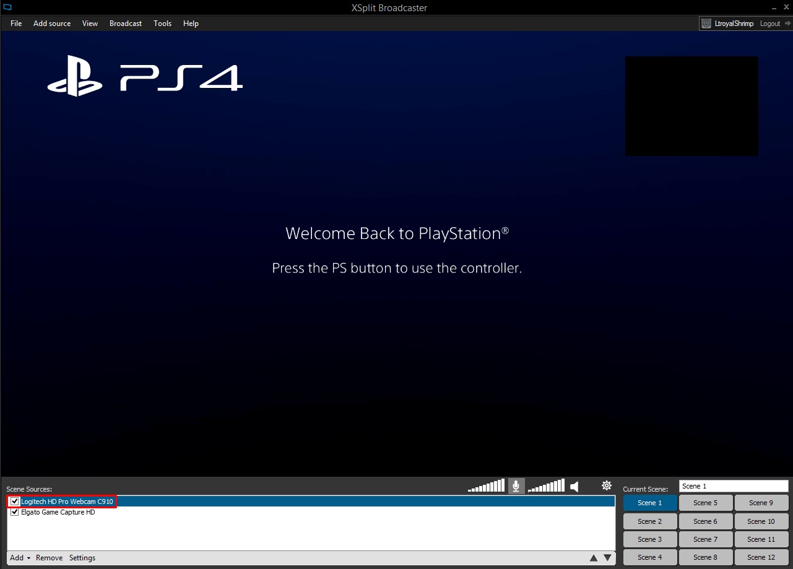The height and width of the screenshot is (569, 793).
Task: Mute the microphone icon
Action: click(x=516, y=486)
